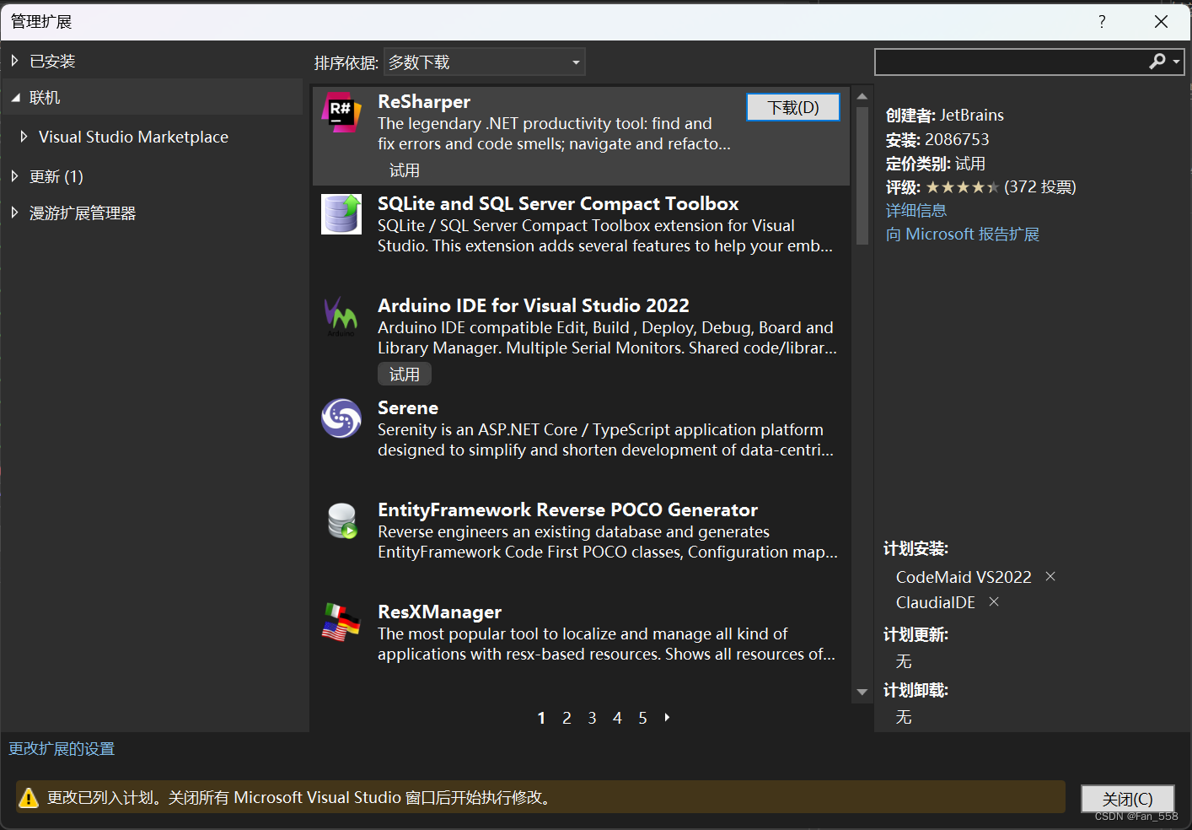Image resolution: width=1192 pixels, height=830 pixels.
Task: Click the 创建者: JetBrains text
Action: [945, 115]
